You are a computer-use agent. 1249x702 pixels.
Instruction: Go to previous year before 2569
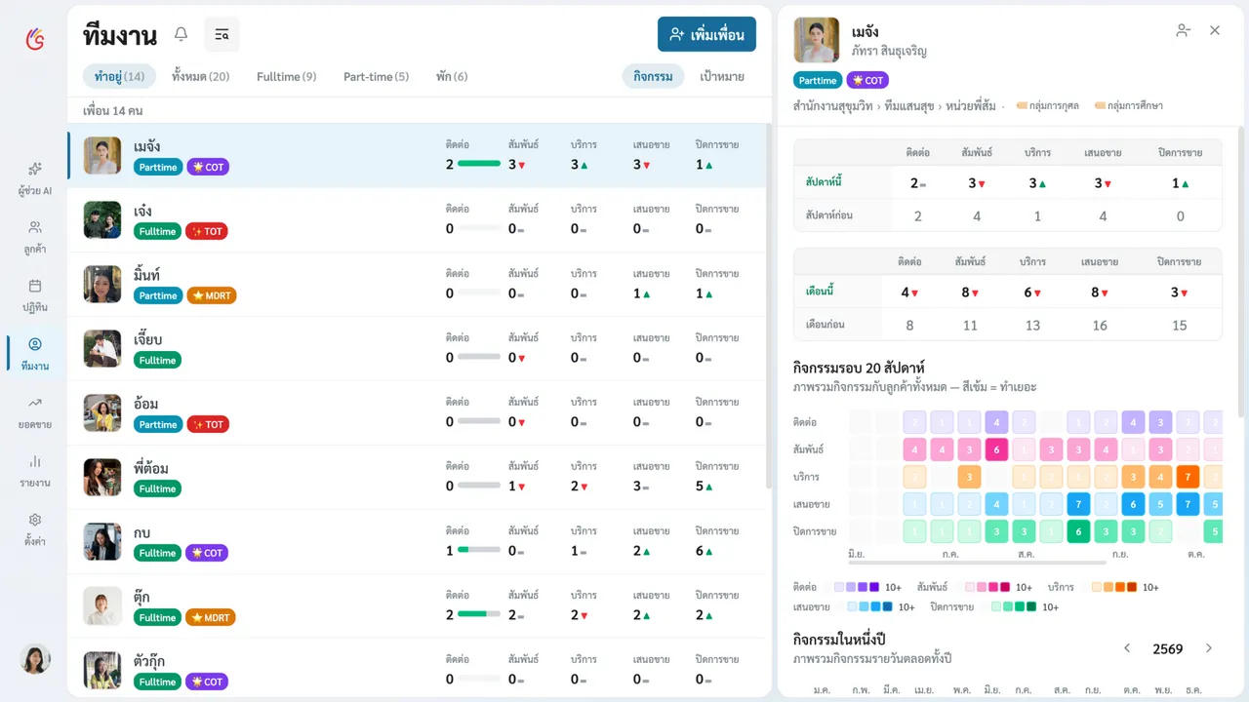[x=1127, y=648]
